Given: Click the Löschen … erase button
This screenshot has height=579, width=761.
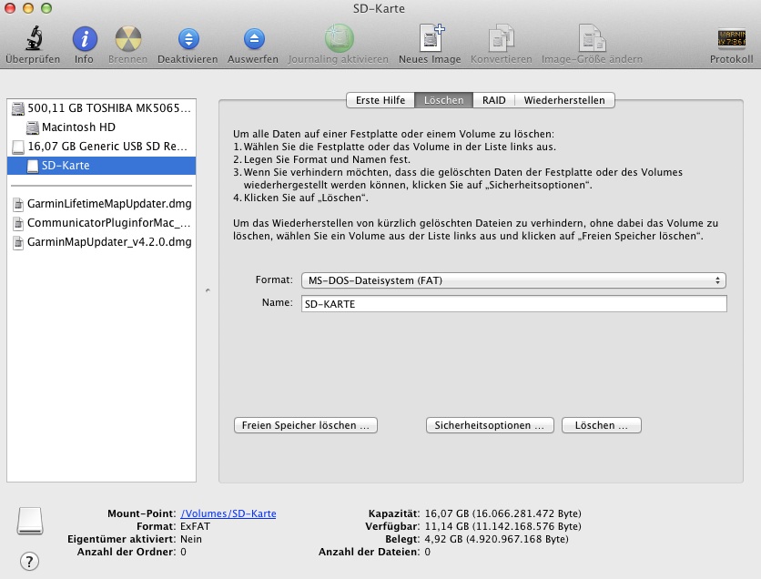Looking at the screenshot, I should pyautogui.click(x=602, y=425).
